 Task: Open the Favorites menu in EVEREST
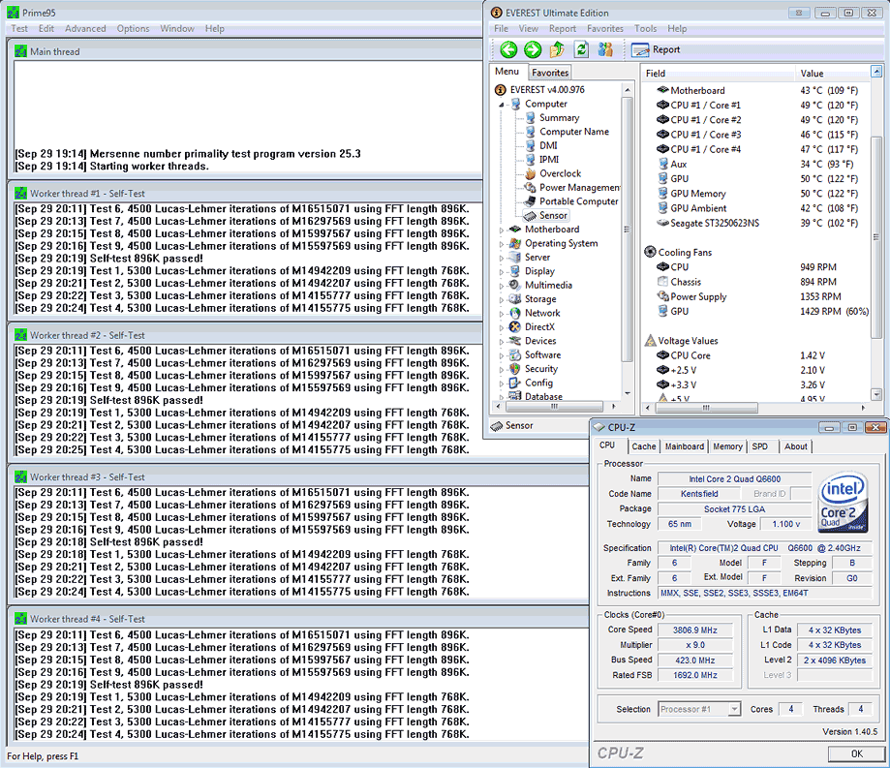pyautogui.click(x=605, y=28)
